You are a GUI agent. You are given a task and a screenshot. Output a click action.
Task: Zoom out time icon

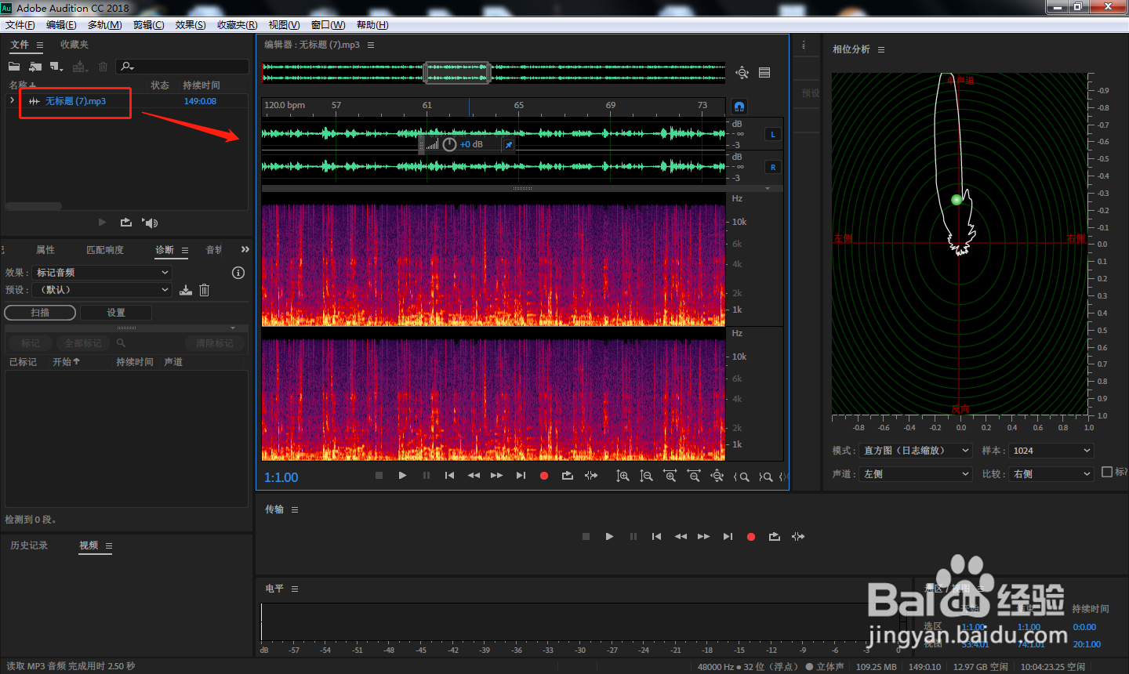tap(694, 476)
